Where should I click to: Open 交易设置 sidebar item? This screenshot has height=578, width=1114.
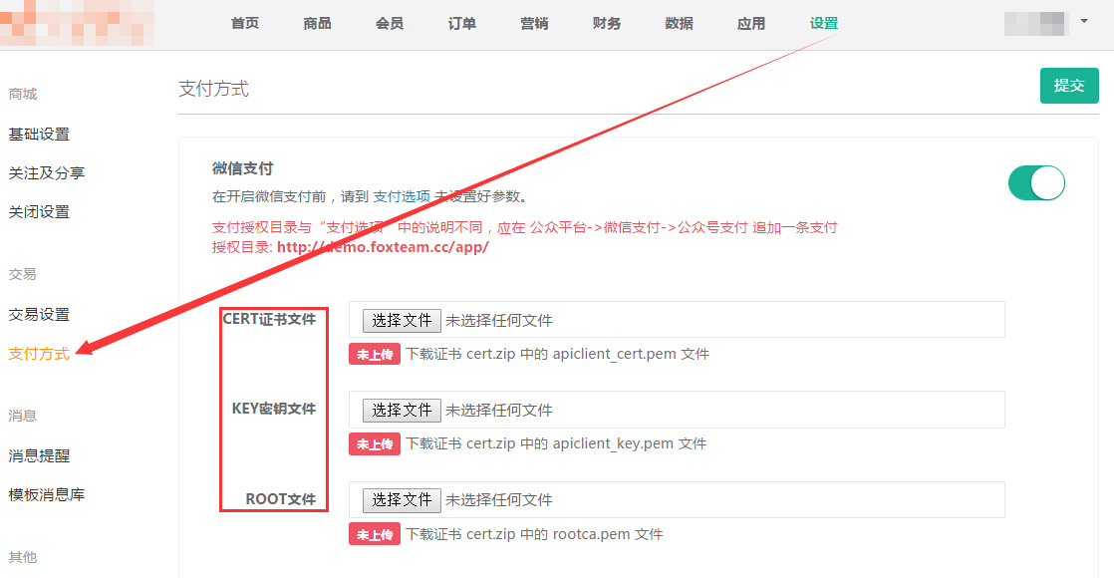39,314
